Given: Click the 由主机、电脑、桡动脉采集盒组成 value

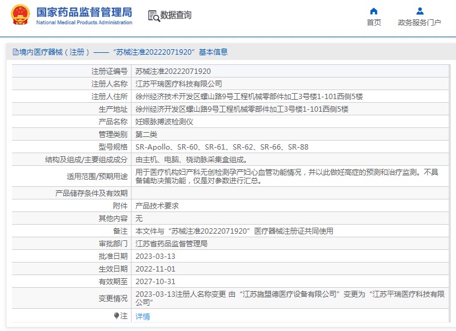Looking at the screenshot, I should 192,160.
